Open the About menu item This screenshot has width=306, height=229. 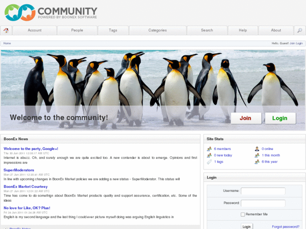pyautogui.click(x=276, y=30)
